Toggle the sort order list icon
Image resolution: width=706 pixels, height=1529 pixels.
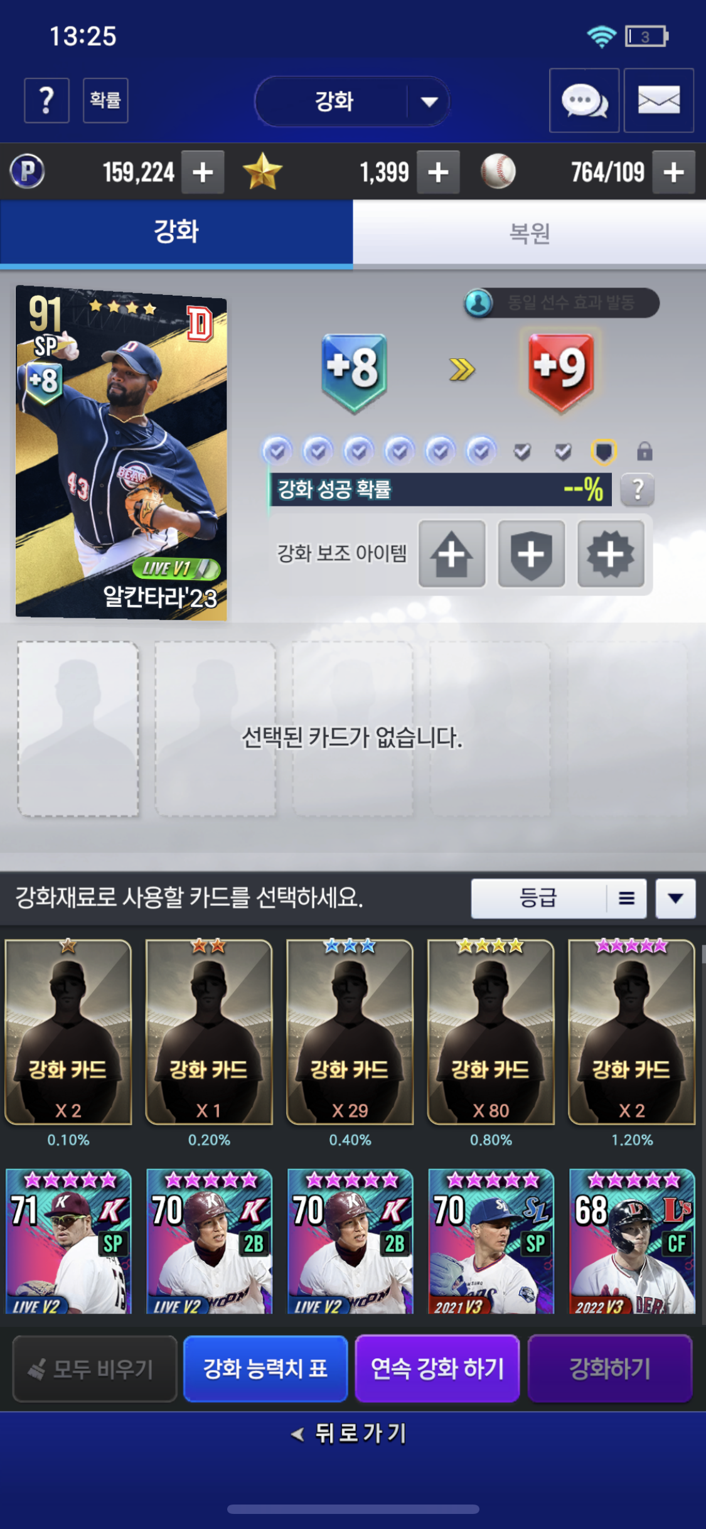pyautogui.click(x=626, y=898)
